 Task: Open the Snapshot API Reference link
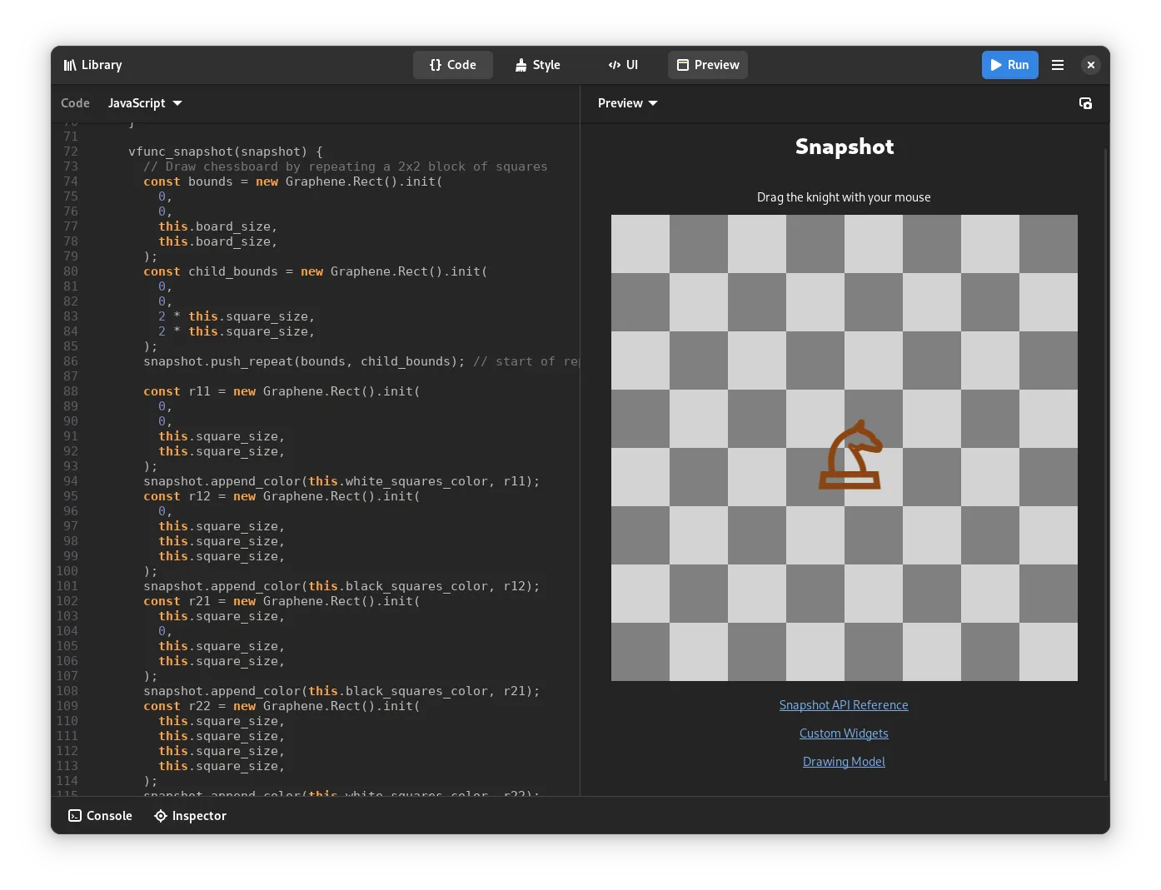pyautogui.click(x=844, y=705)
